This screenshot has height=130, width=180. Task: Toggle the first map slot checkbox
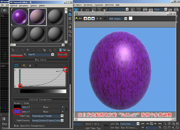point(62,107)
